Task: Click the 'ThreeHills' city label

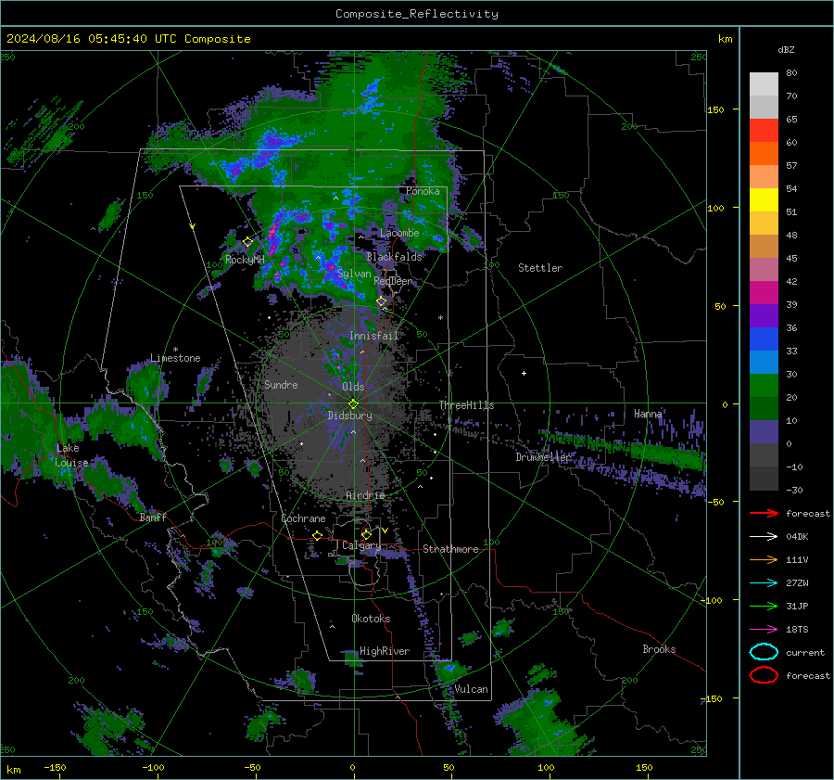Action: click(466, 405)
